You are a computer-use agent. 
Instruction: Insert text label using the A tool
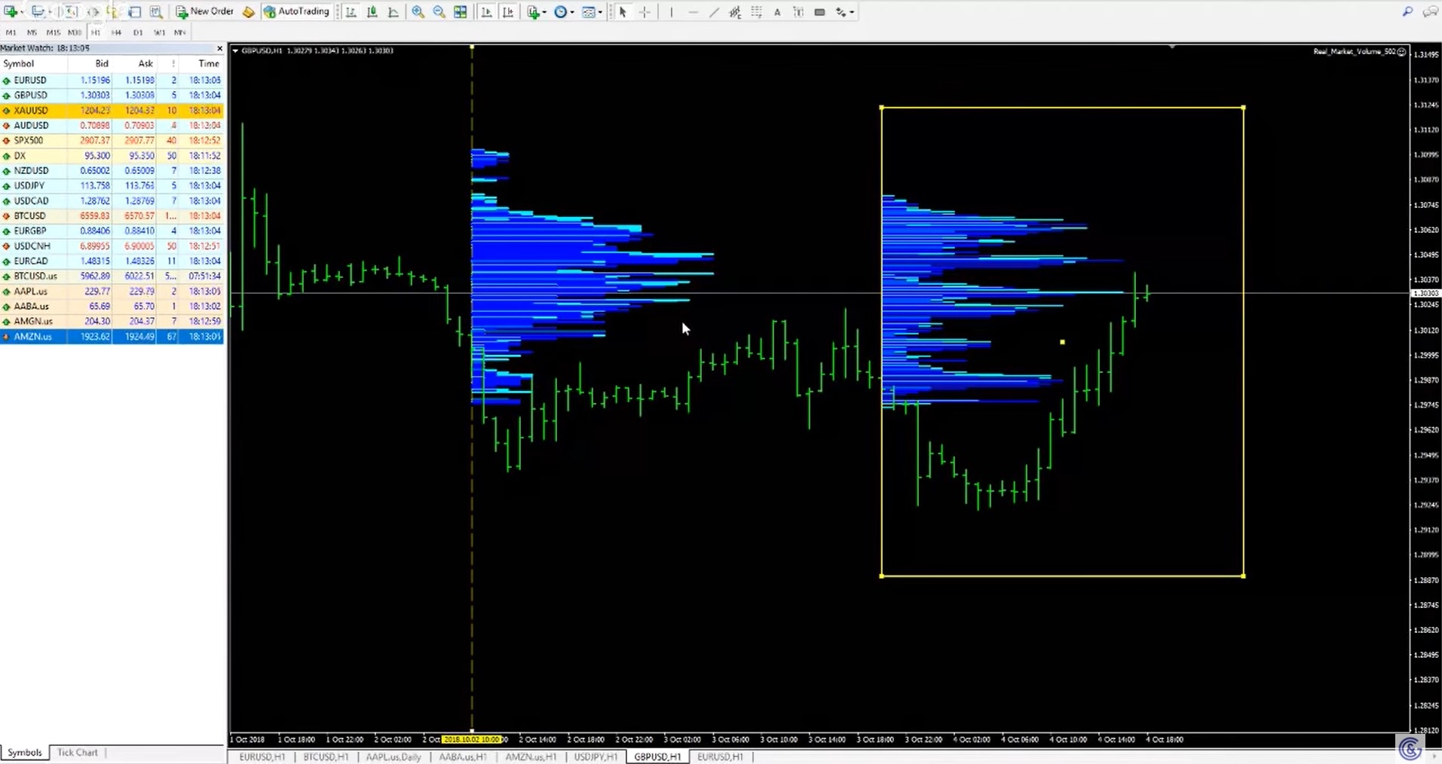777,12
